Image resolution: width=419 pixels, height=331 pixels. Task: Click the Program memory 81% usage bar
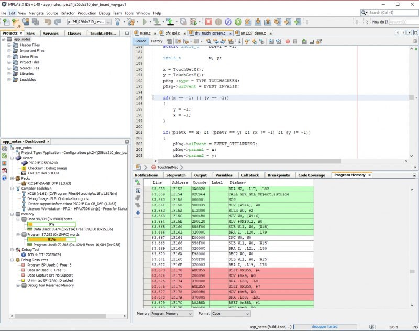[x=51, y=239]
